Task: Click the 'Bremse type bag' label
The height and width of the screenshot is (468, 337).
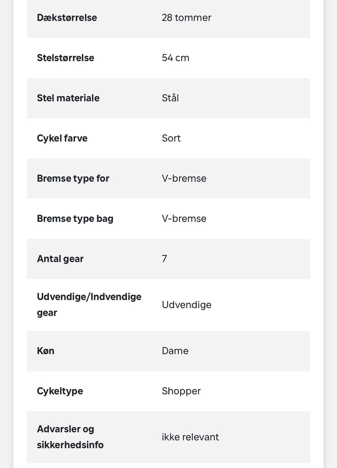Action: tap(75, 218)
